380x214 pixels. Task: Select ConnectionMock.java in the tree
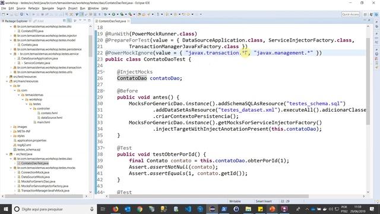(35, 172)
